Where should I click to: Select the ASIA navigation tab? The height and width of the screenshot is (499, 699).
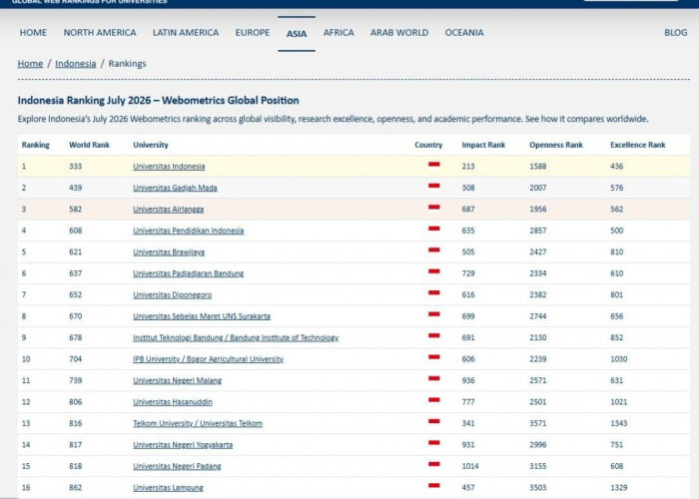[x=297, y=34]
